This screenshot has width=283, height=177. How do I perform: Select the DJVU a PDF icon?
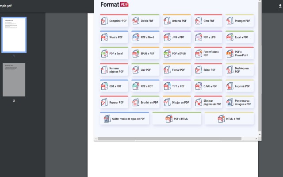click(199, 86)
